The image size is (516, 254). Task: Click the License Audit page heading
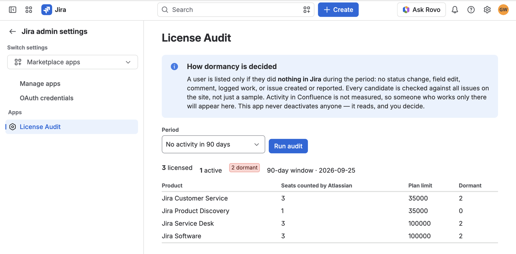(x=196, y=38)
